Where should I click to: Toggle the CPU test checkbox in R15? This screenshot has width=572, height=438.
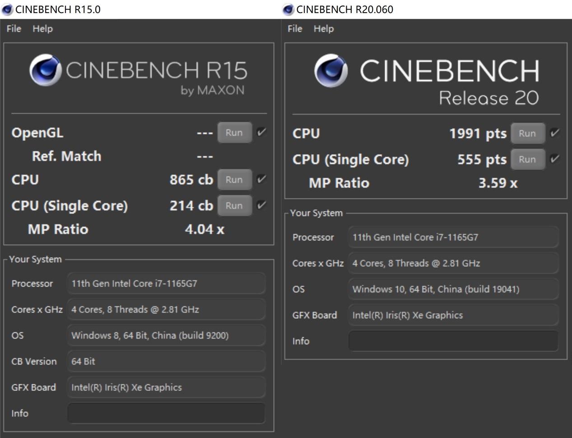coord(261,179)
